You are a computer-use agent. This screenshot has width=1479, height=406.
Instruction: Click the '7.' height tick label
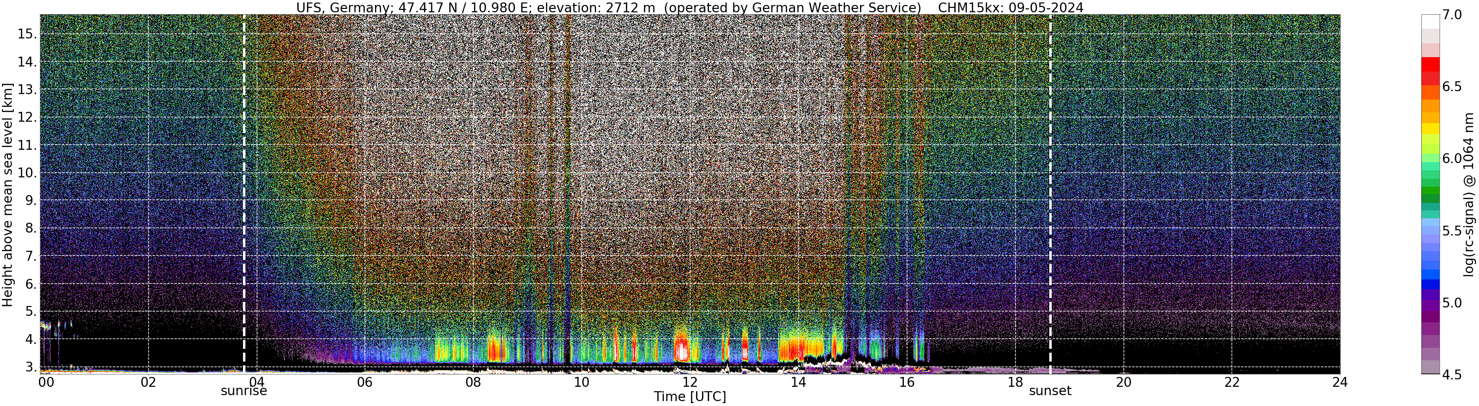(31, 256)
